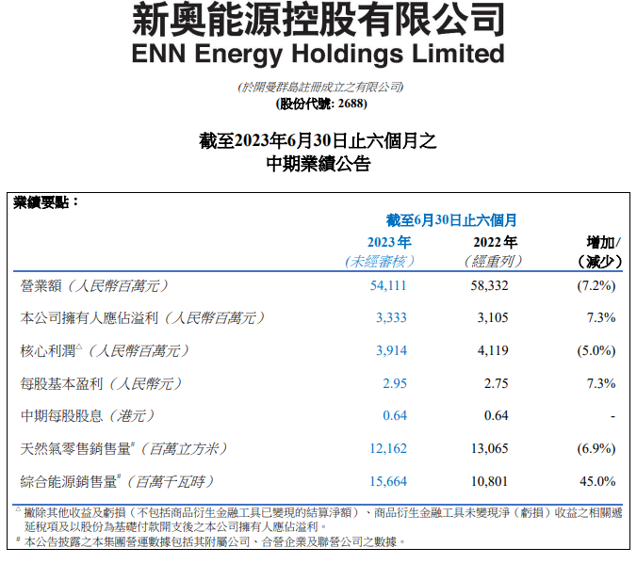The height and width of the screenshot is (564, 637).
Task: Click the value 10,801
Action: coord(490,481)
